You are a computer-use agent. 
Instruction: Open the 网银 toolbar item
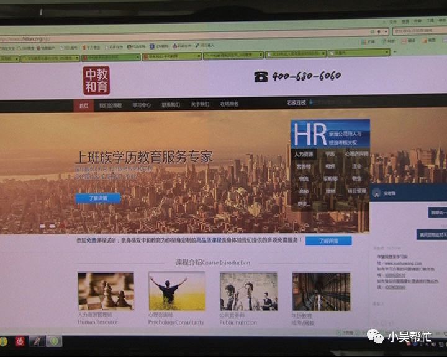388,41
